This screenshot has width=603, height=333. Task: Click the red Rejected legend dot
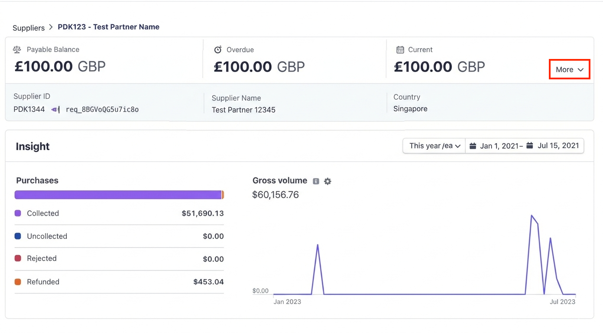tap(18, 258)
